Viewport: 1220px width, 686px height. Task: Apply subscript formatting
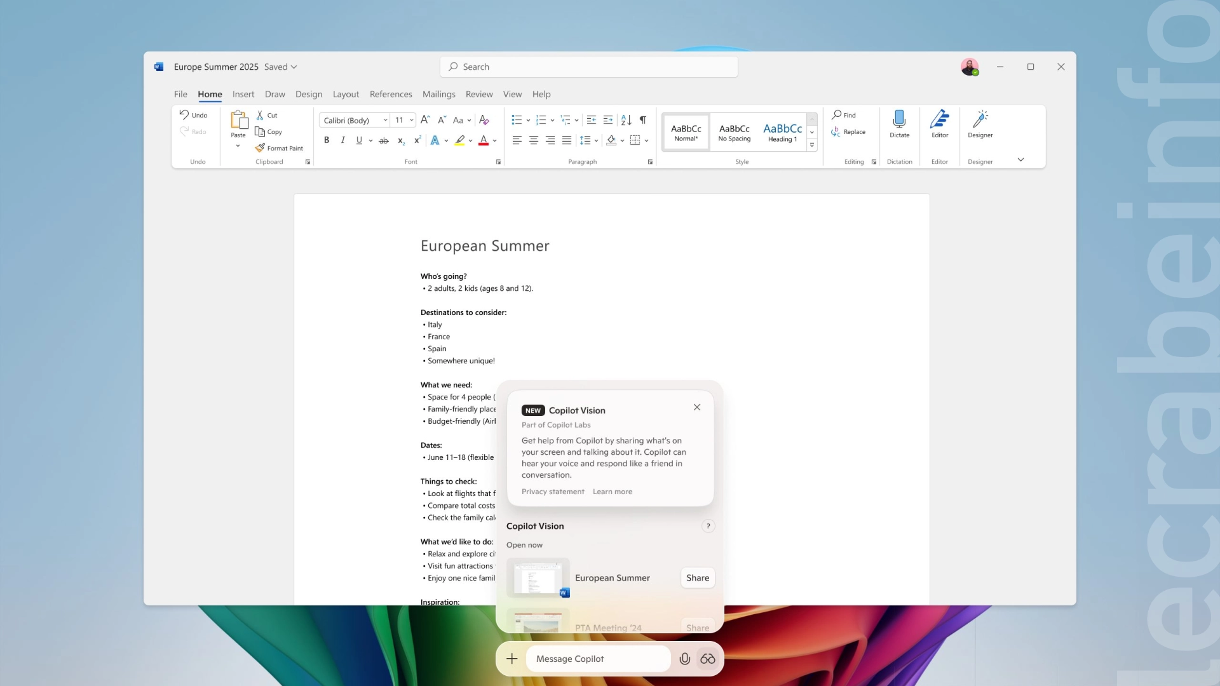(x=401, y=140)
